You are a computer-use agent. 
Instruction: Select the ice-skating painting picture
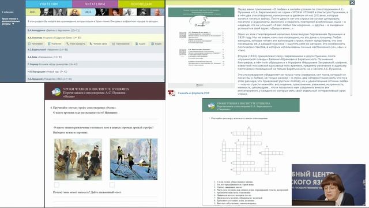tap(78, 159)
